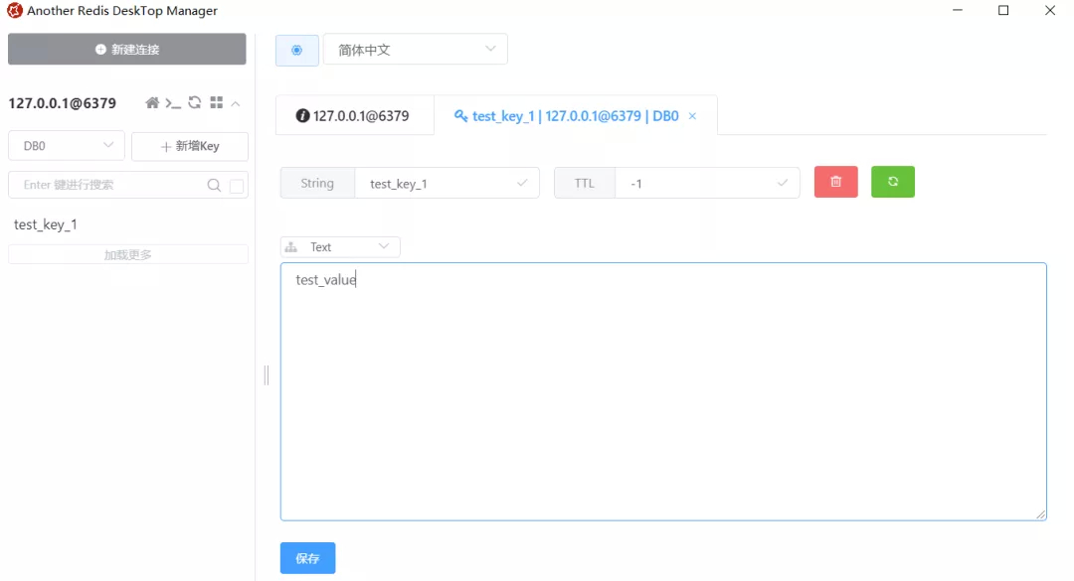The image size is (1074, 581).
Task: Select the blue radio button near language selector
Action: [x=297, y=49]
